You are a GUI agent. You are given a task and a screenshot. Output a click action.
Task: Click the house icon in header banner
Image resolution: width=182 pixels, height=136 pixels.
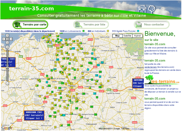coord(142,9)
